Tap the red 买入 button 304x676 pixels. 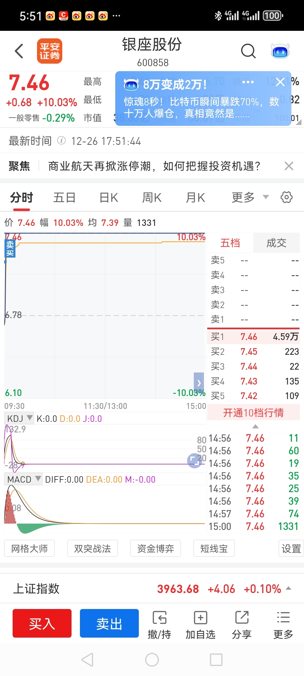[42, 623]
